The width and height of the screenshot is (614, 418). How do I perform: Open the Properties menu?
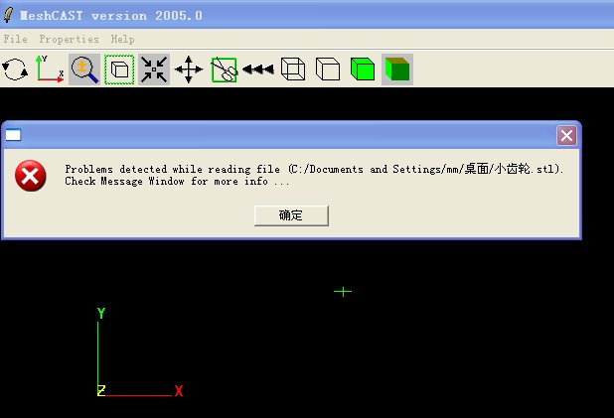coord(69,39)
